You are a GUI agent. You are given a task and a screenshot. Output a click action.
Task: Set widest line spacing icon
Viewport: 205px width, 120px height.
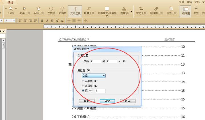click(79, 21)
